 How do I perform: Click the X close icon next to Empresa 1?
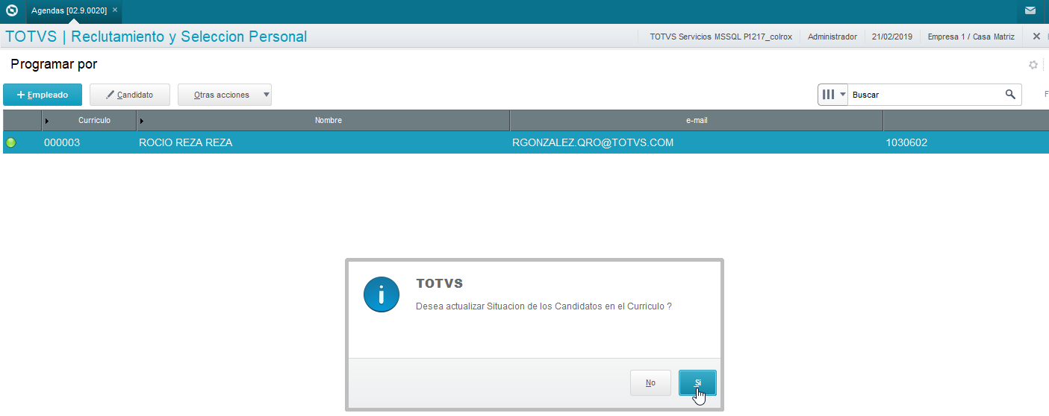[1036, 36]
